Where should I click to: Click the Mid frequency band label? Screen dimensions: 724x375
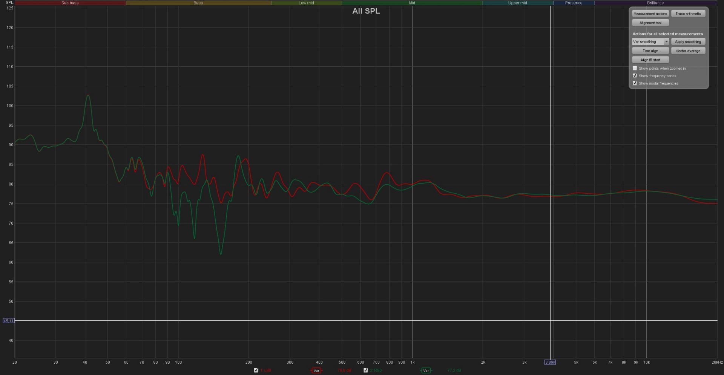pos(412,3)
